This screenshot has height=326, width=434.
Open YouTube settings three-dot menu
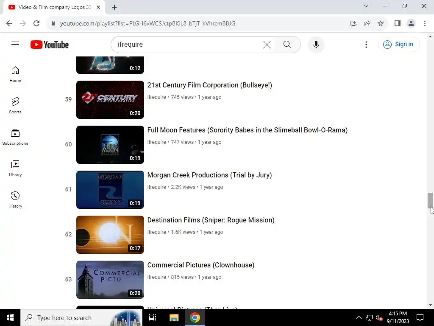(x=366, y=44)
